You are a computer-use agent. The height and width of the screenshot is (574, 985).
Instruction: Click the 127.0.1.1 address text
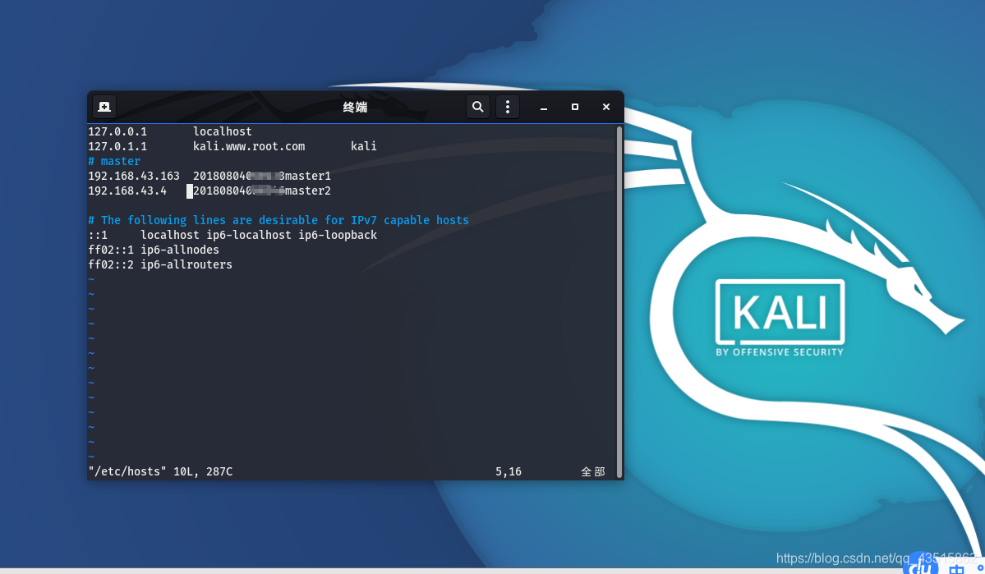coord(117,146)
